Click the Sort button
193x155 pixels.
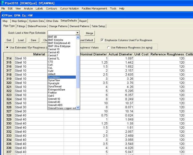click(x=9, y=40)
